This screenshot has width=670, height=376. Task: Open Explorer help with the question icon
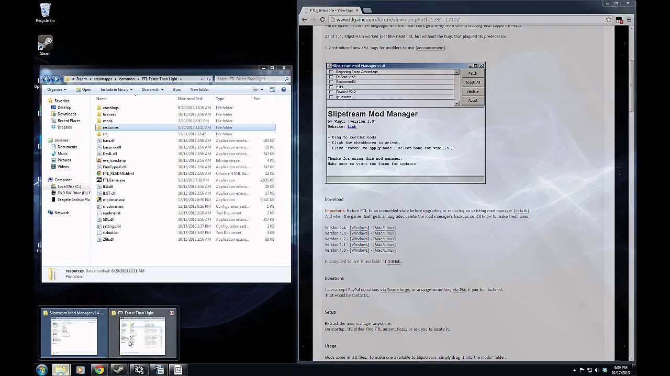coord(284,89)
